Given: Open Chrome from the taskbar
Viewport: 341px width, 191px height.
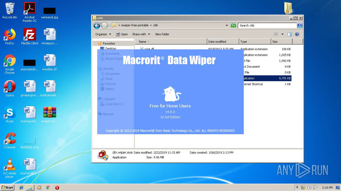Looking at the screenshot, I should [x=48, y=188].
